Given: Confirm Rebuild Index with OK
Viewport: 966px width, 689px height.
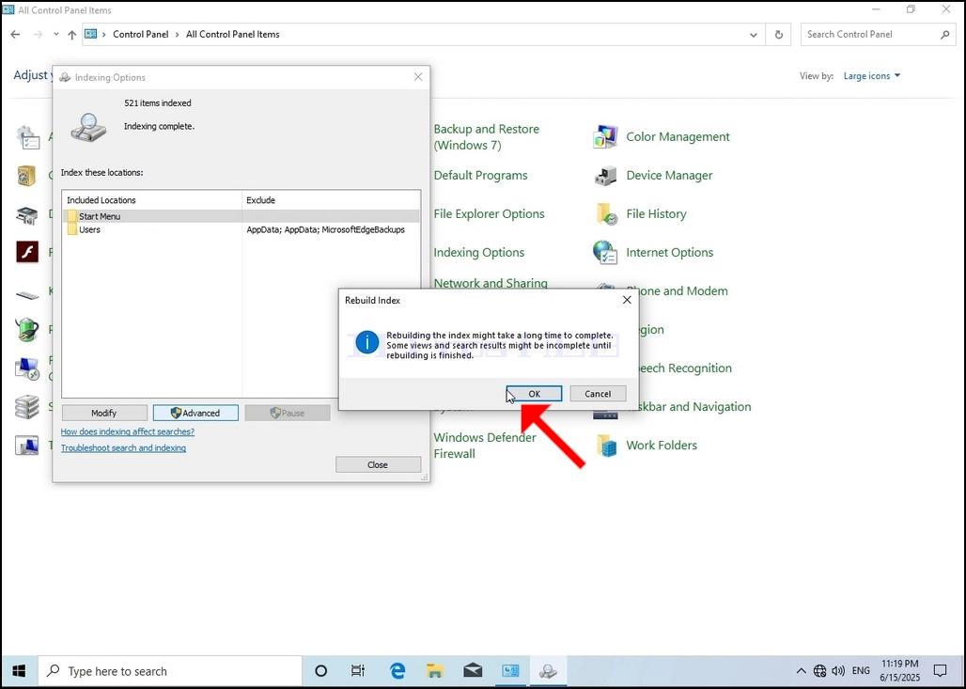Looking at the screenshot, I should 534,394.
